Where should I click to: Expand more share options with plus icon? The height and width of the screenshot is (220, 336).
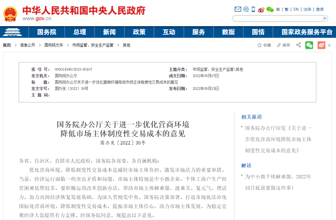329,45
